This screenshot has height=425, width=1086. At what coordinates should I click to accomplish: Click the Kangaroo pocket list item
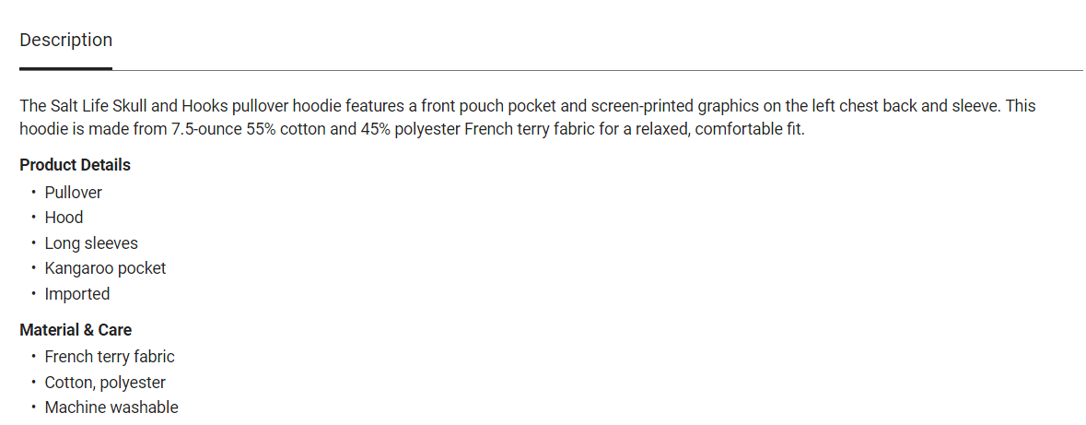click(x=105, y=268)
